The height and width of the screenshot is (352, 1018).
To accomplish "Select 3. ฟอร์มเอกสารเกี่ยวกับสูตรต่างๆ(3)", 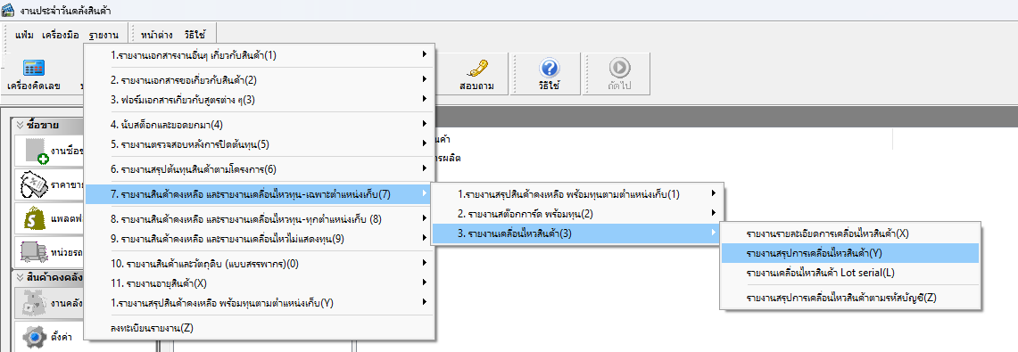I will pos(260,100).
